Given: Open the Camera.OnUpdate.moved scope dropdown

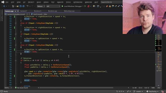Looking at the screenshot, I should click(x=17, y=14).
